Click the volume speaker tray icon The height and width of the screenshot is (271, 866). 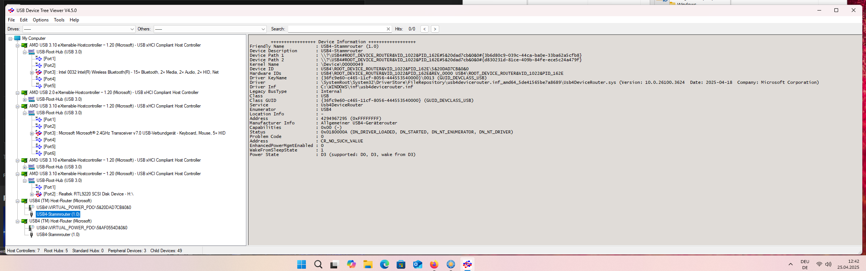(x=828, y=265)
